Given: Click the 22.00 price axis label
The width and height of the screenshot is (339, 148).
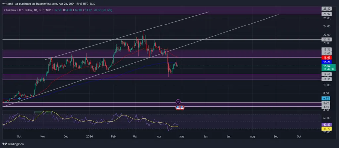Looking at the screenshot, I should 326,35.
